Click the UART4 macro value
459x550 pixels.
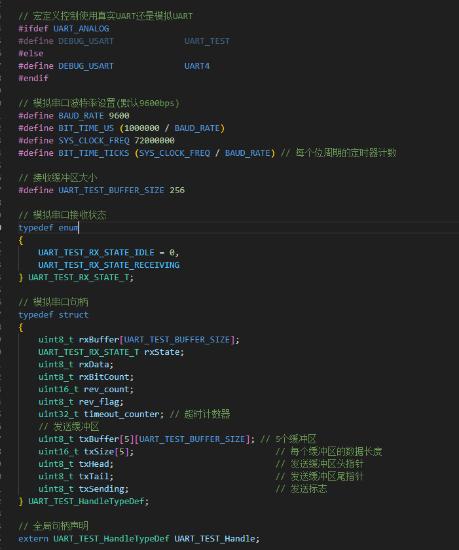point(197,66)
